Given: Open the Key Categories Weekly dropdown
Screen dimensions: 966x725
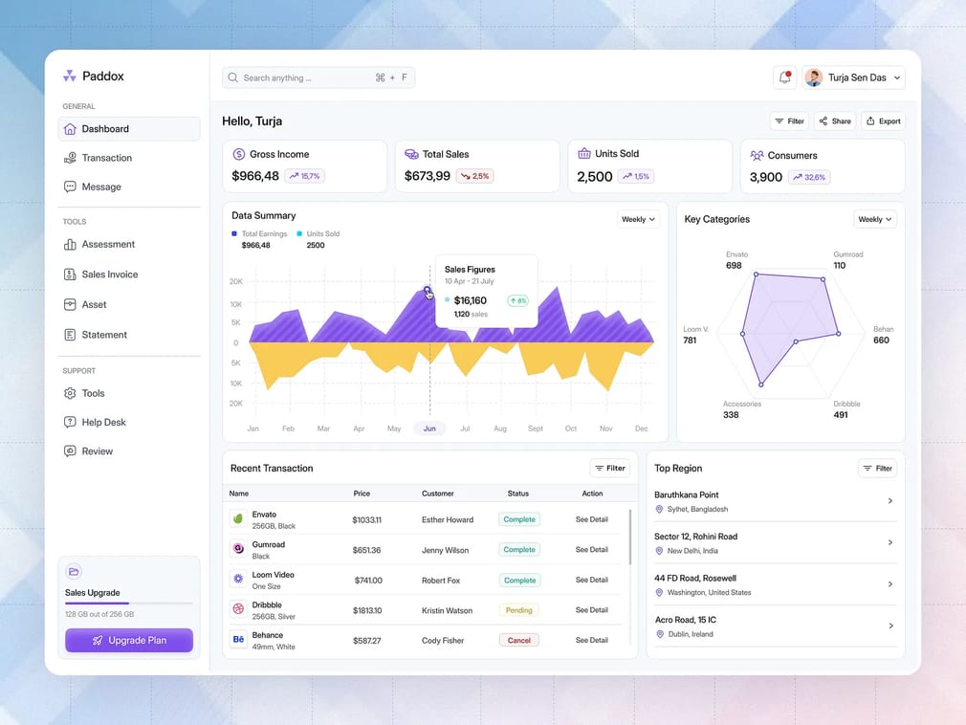Looking at the screenshot, I should (x=875, y=219).
